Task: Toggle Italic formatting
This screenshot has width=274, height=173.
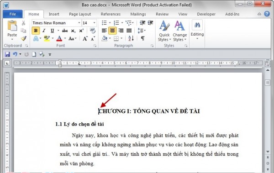Action: pyautogui.click(x=44, y=31)
